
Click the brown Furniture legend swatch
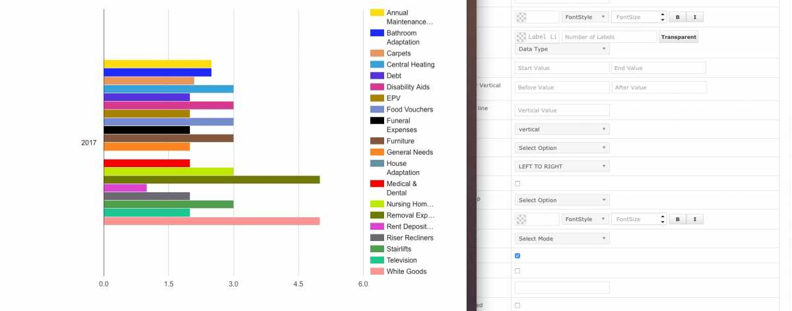(377, 141)
